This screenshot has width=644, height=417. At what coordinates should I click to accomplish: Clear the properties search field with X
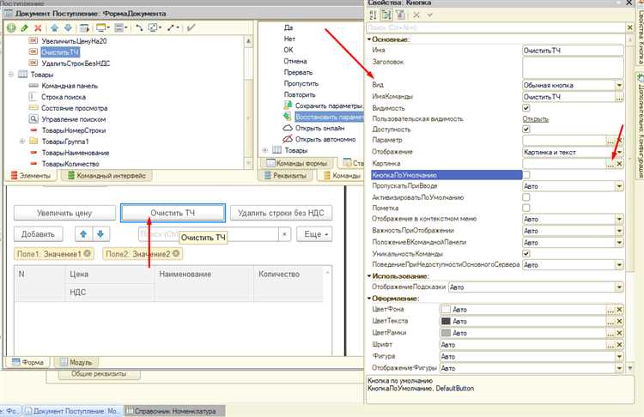(x=629, y=27)
